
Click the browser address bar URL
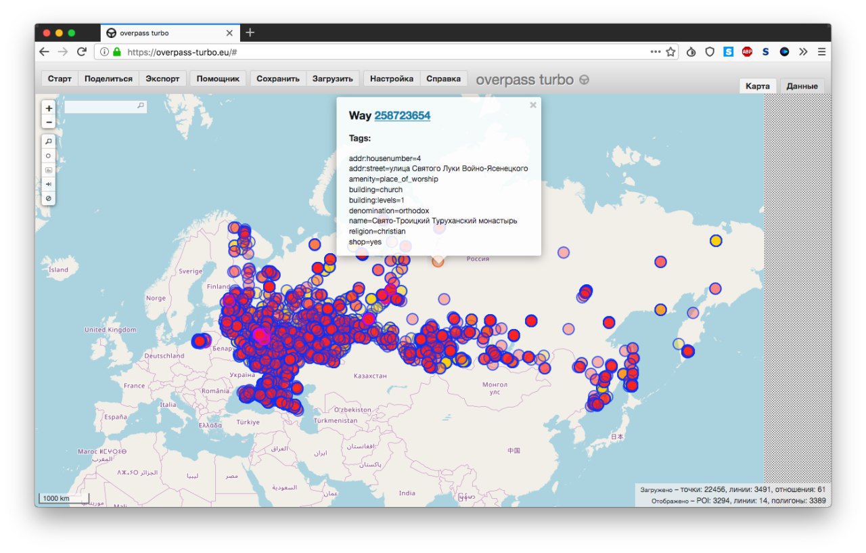[x=182, y=51]
